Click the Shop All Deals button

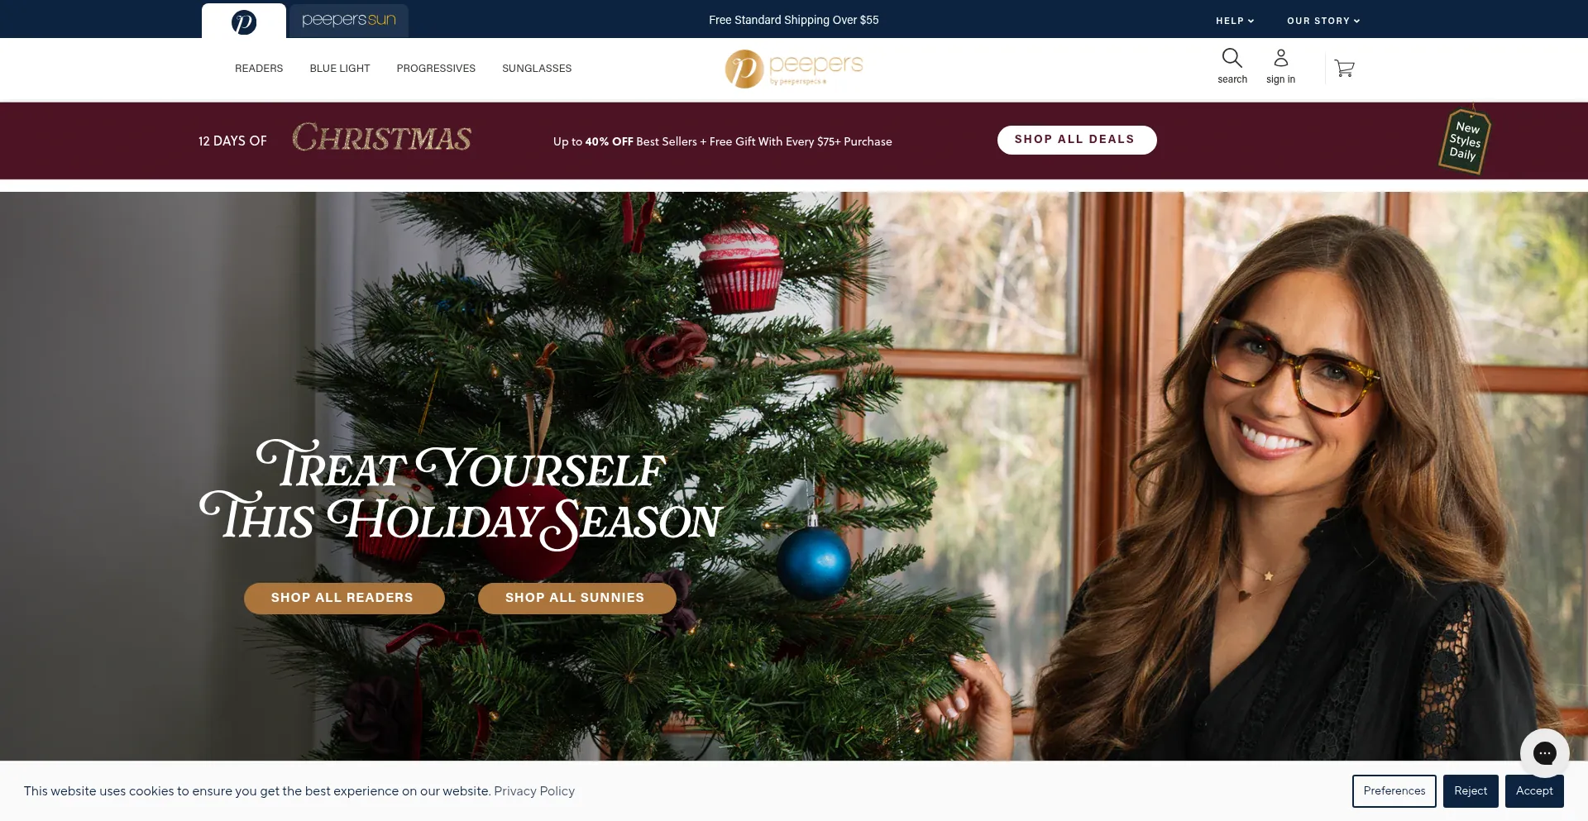[x=1077, y=140]
